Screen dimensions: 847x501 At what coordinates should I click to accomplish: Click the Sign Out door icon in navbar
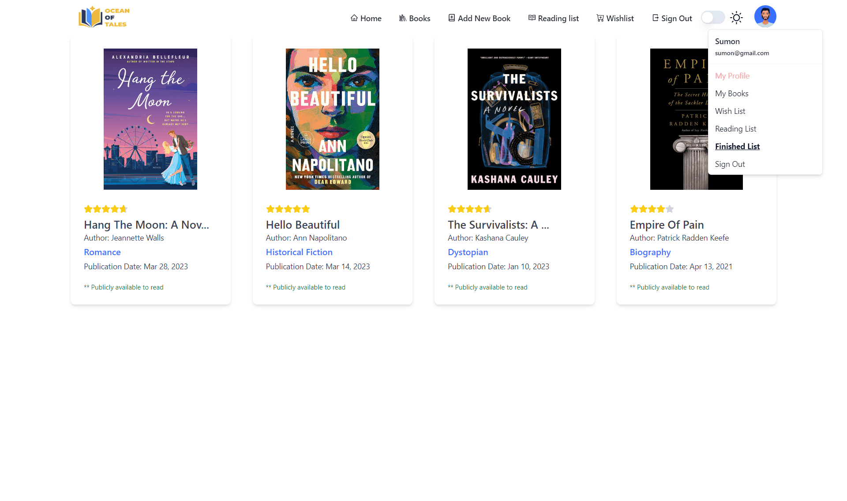655,18
